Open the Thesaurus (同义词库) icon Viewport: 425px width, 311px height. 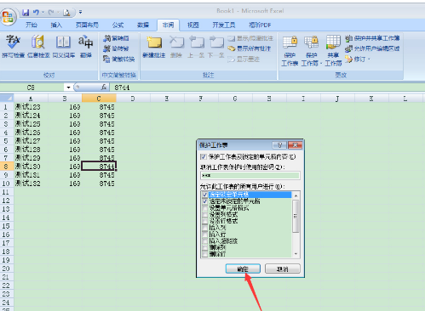[x=64, y=46]
